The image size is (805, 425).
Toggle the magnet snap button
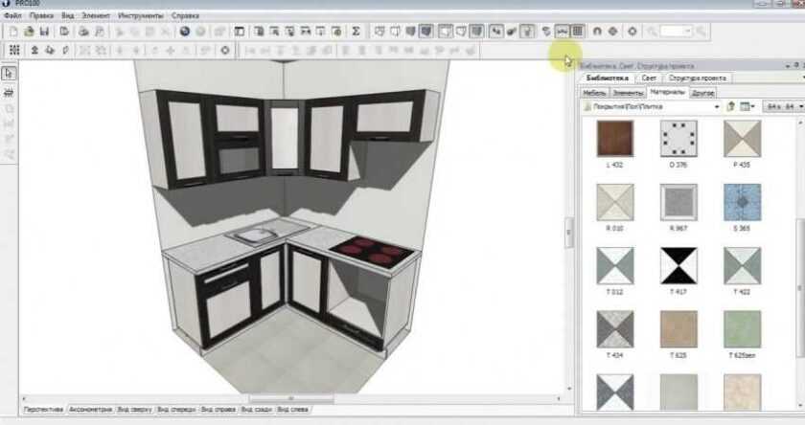pyautogui.click(x=597, y=32)
